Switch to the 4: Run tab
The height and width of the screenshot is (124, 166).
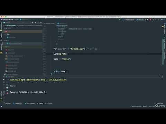tap(40, 103)
